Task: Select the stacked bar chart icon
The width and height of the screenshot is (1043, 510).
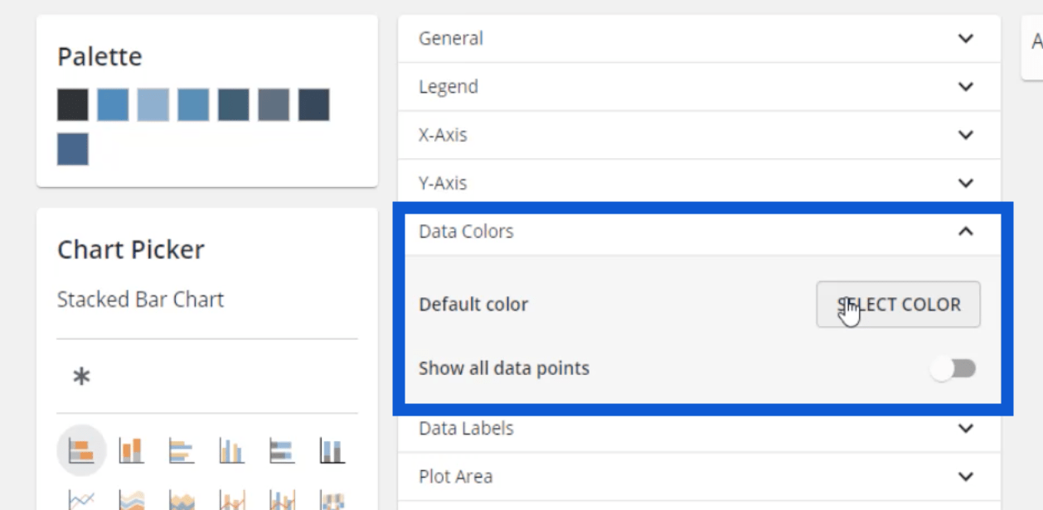Action: [x=81, y=451]
